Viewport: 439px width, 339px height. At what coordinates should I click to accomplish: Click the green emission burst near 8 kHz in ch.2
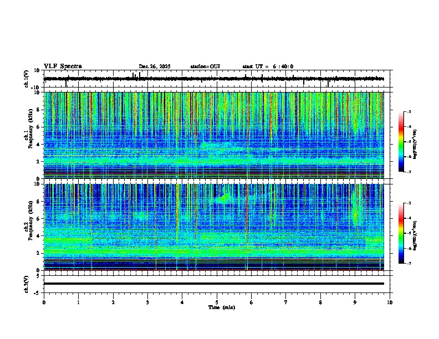[224, 198]
